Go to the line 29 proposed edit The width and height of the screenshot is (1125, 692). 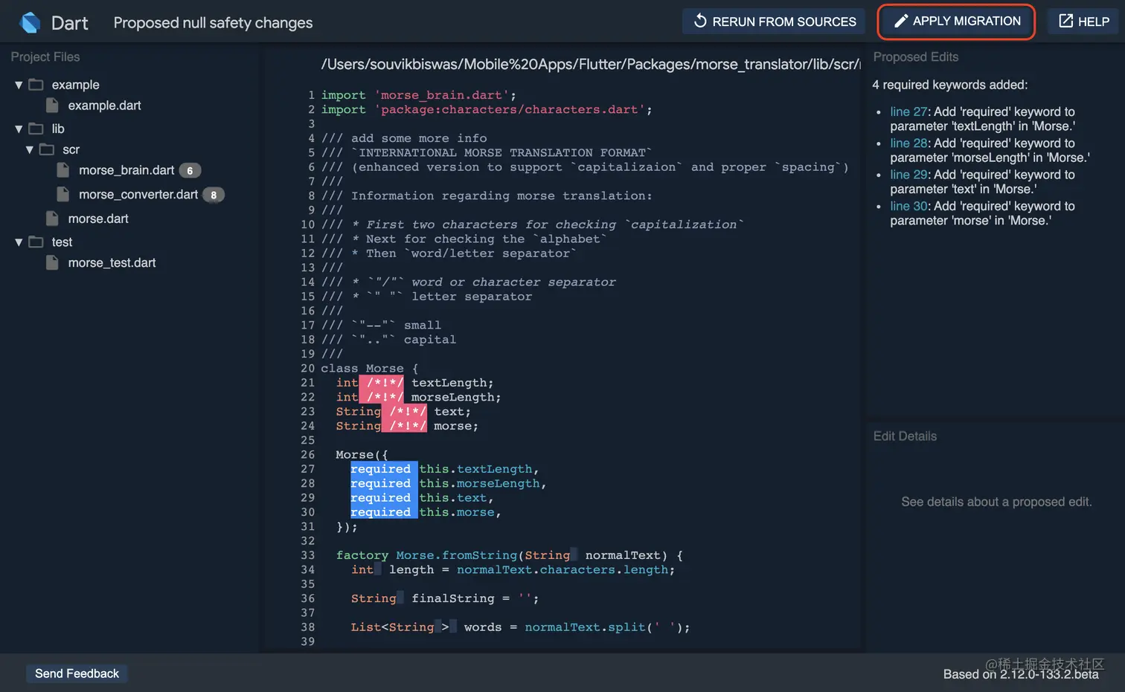(908, 175)
